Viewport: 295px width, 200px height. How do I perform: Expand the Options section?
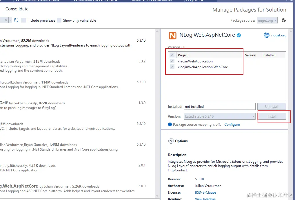[x=171, y=141]
